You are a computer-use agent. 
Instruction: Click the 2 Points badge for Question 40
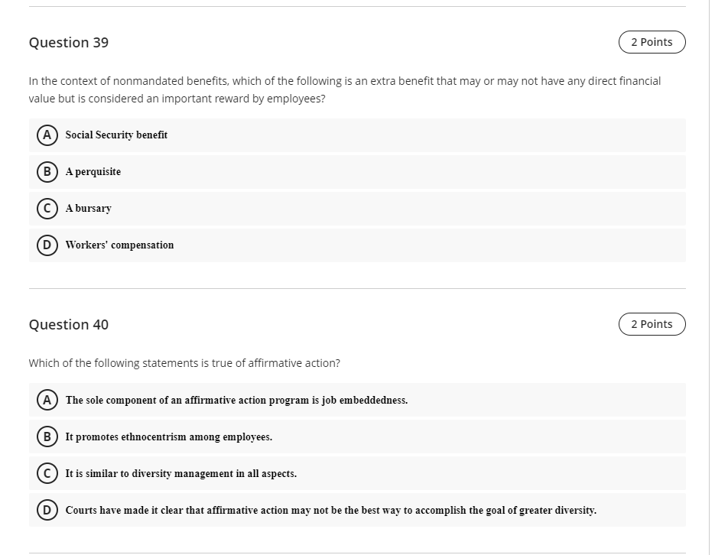pos(652,324)
